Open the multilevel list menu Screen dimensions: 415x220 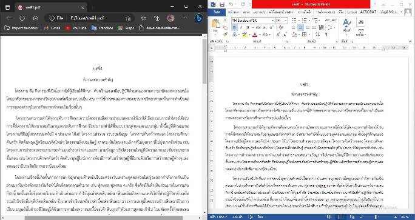315,21
